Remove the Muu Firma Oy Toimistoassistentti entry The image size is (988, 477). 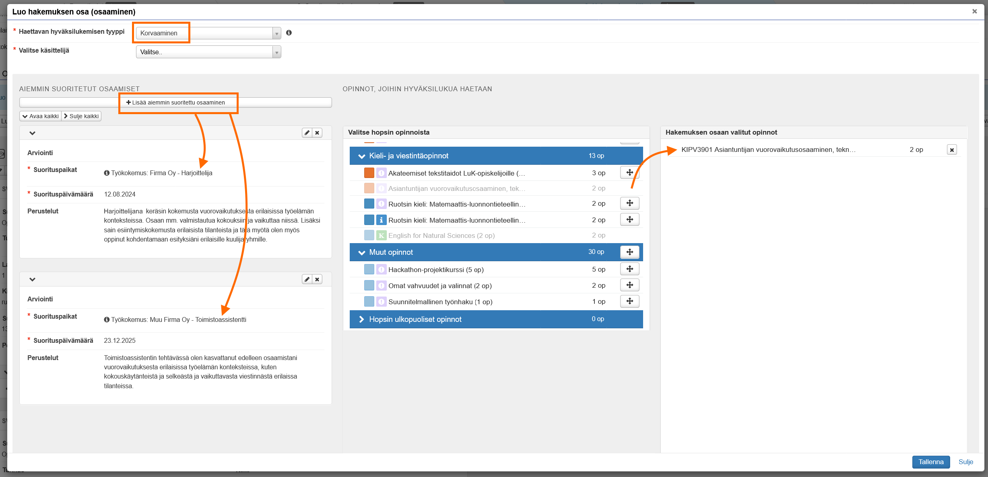click(318, 279)
